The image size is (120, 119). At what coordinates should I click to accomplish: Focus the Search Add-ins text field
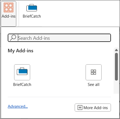[x=59, y=38]
